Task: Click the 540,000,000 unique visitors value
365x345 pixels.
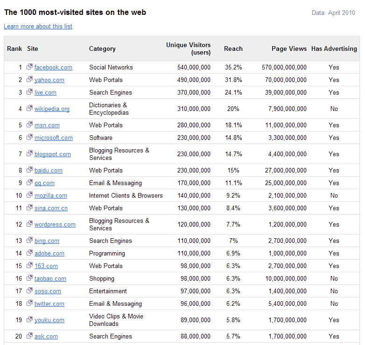Action: point(194,67)
